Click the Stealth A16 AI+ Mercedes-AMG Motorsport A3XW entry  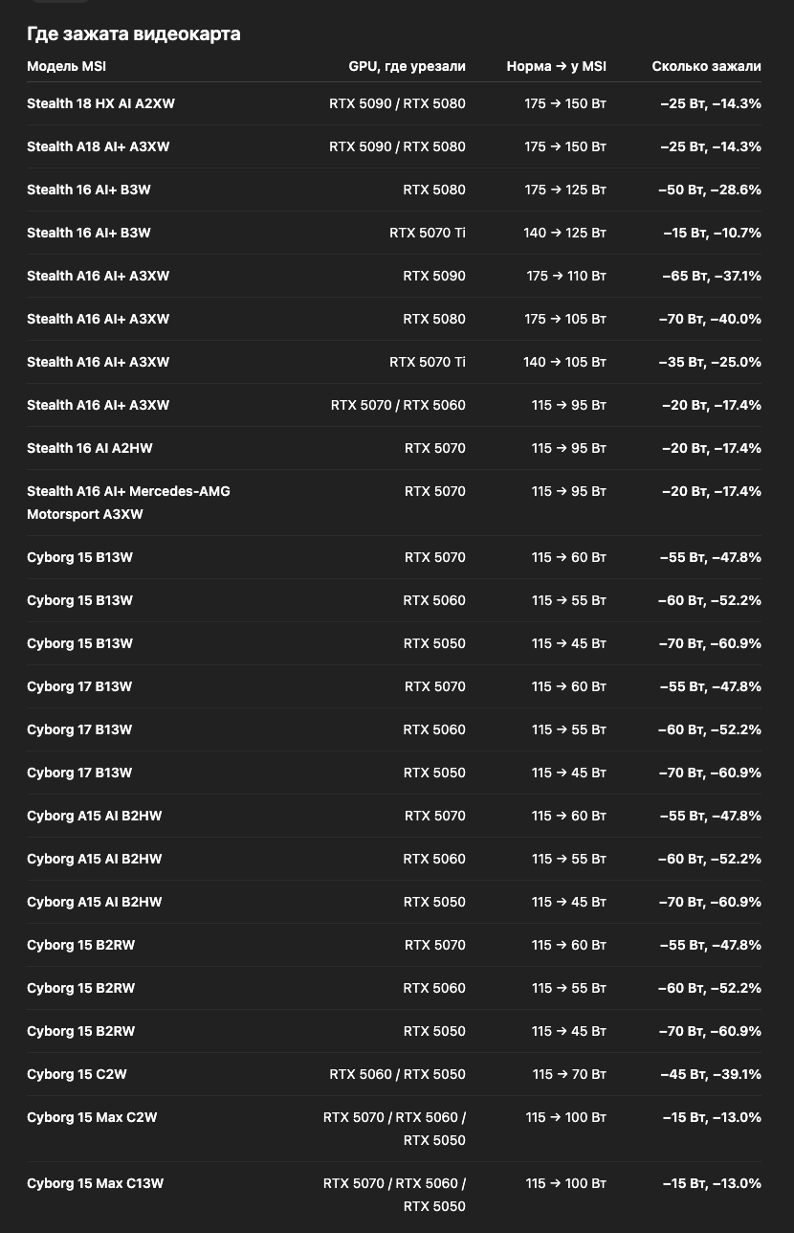click(128, 503)
